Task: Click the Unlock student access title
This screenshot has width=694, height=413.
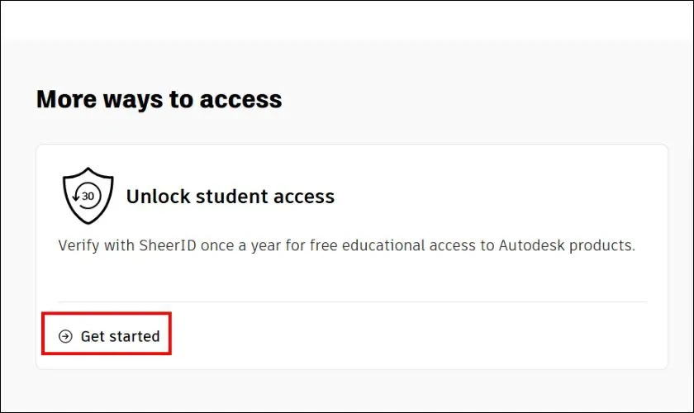Action: pyautogui.click(x=230, y=197)
